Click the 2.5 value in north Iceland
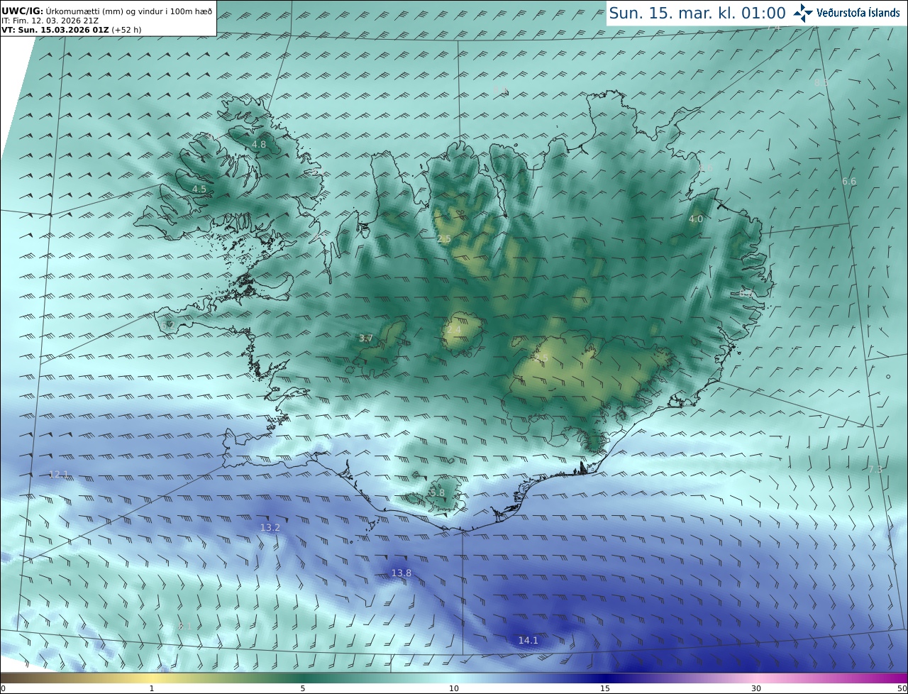Image resolution: width=908 pixels, height=694 pixels. click(444, 239)
